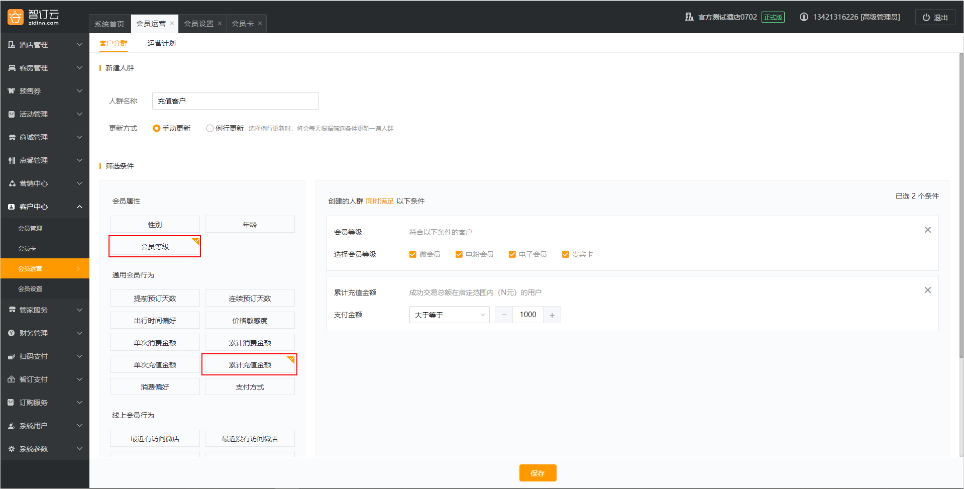The height and width of the screenshot is (489, 964).
Task: Decrease payment amount with minus button
Action: point(504,315)
